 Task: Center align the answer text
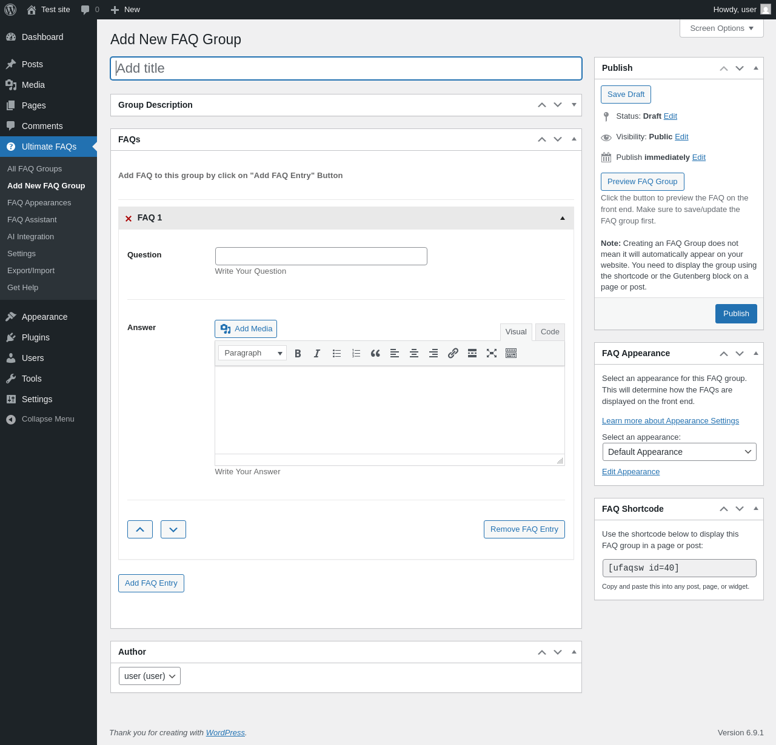[414, 353]
